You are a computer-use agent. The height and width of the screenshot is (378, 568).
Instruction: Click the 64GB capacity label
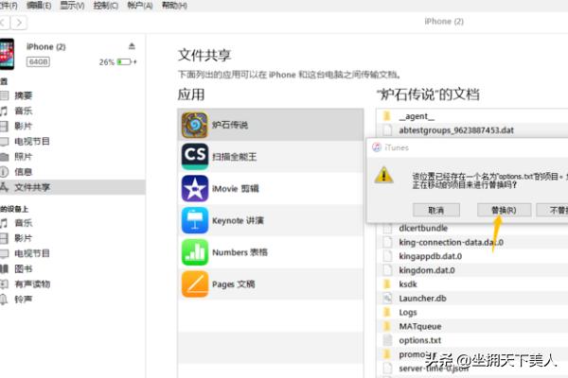[38, 61]
